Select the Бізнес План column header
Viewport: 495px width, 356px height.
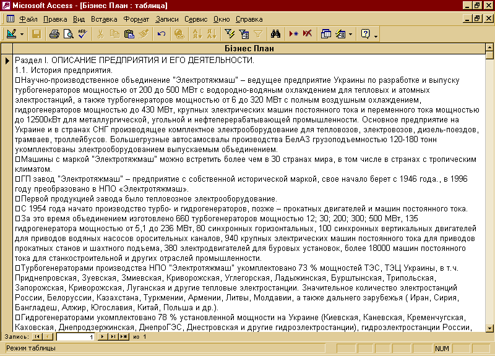coord(249,49)
